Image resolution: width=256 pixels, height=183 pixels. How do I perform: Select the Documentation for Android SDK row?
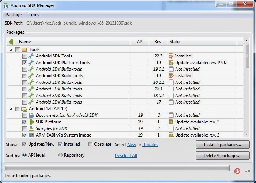click(x=125, y=115)
